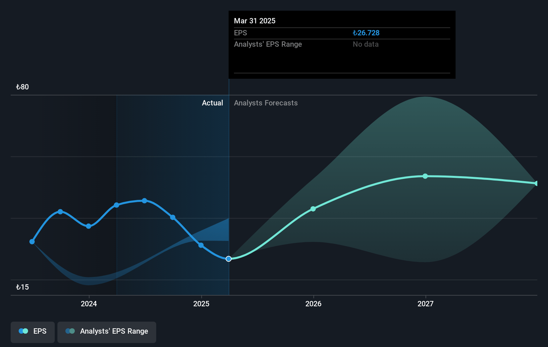Click the EPS data point above the 2025 axis tick
The width and height of the screenshot is (548, 347).
[201, 245]
